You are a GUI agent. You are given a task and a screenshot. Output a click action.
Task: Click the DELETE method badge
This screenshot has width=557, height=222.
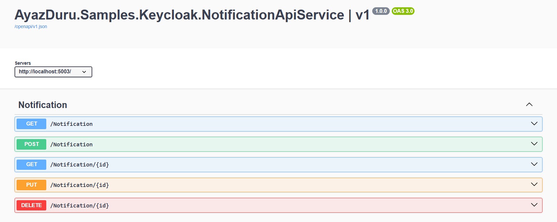(x=31, y=205)
